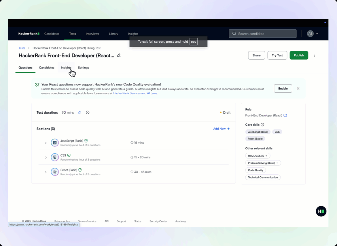This screenshot has height=246, width=337.
Task: Click the CSS core skill chip
Action: pyautogui.click(x=277, y=132)
